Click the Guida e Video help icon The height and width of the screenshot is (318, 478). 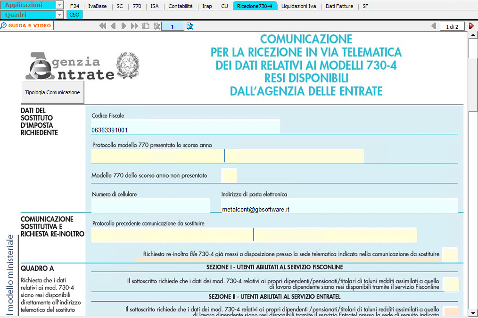[x=4, y=25]
